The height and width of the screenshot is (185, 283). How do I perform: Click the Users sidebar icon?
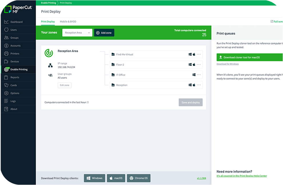point(6,30)
